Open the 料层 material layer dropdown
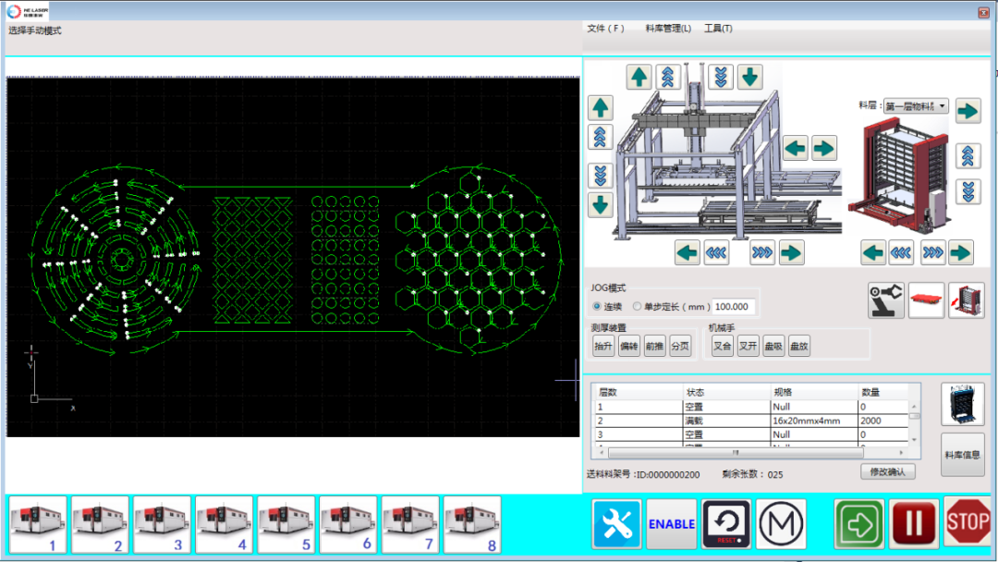Image resolution: width=998 pixels, height=562 pixels. pyautogui.click(x=942, y=106)
